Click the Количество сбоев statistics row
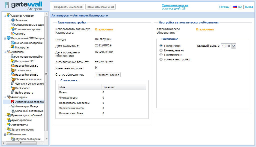 coord(102,113)
